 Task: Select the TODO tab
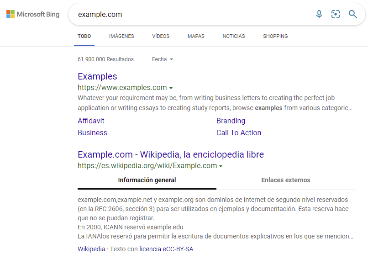[84, 36]
